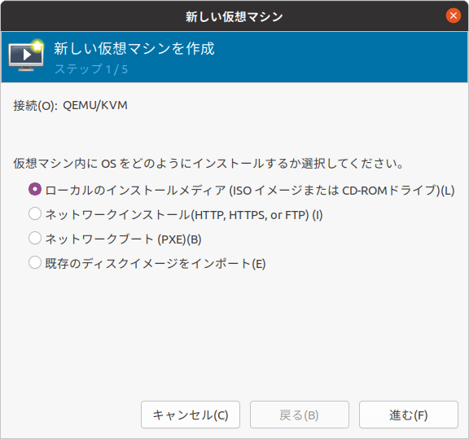Click the キャンセル(C) button

[191, 415]
